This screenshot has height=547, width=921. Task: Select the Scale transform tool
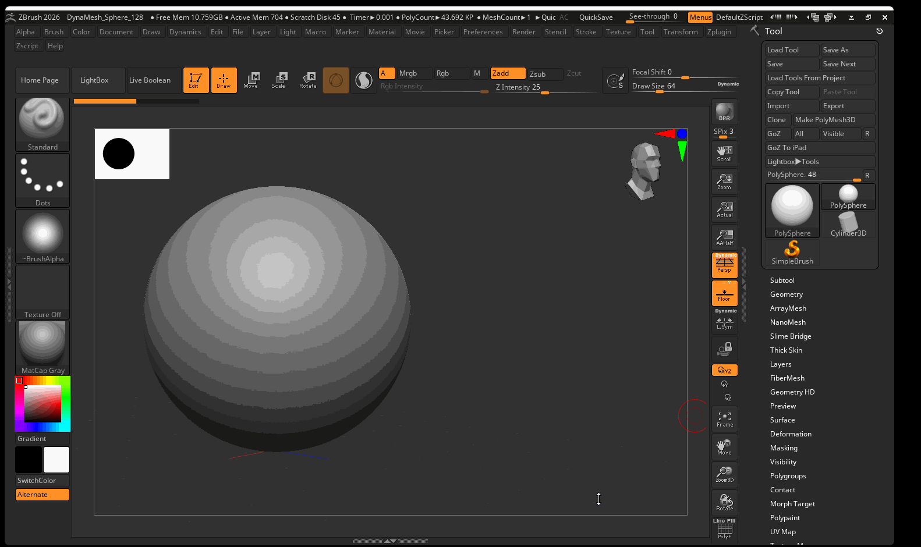tap(278, 80)
